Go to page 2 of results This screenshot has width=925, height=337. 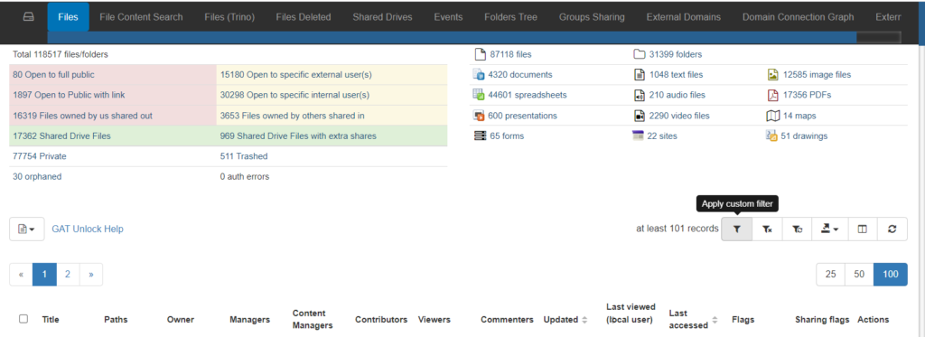(x=68, y=275)
